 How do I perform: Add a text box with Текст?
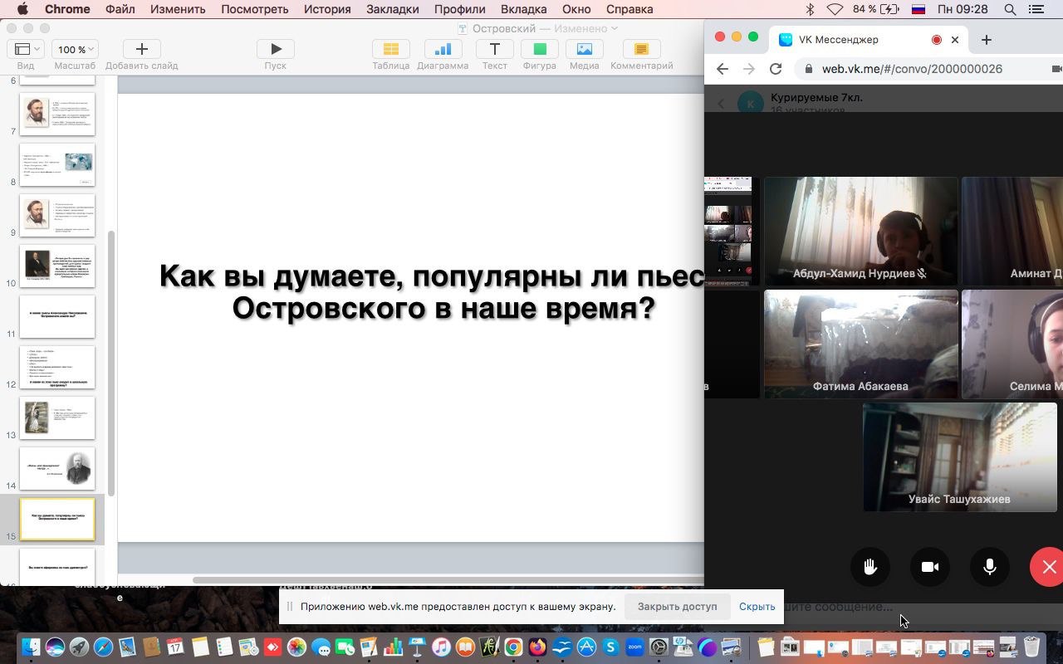[x=494, y=50]
